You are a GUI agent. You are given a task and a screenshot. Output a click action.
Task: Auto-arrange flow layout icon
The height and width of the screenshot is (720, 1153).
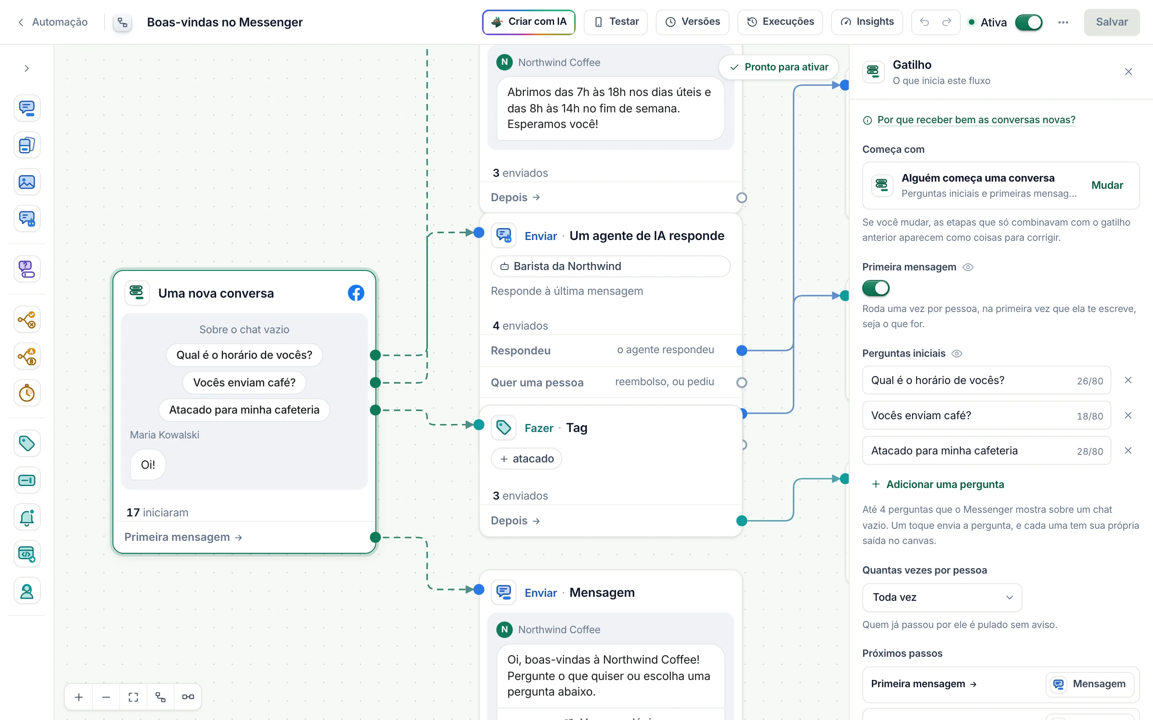[161, 697]
